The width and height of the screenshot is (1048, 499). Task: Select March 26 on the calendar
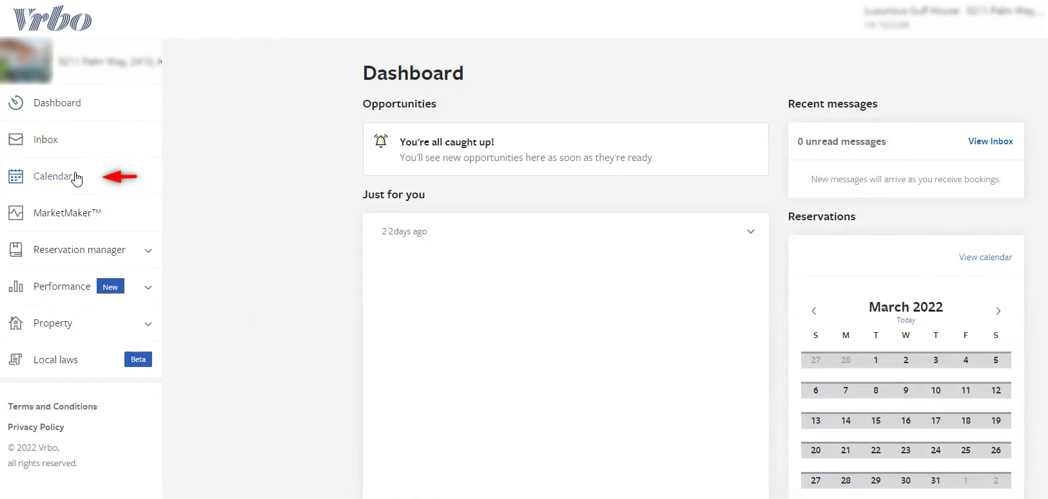[996, 450]
